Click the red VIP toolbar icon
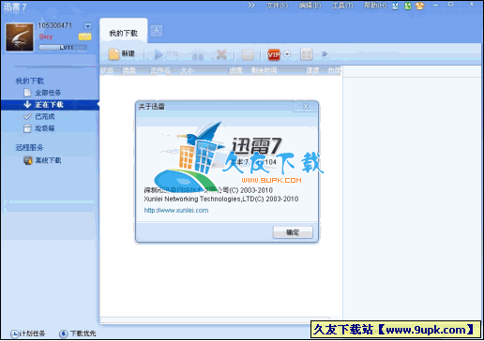Screen dimensions: 484x341 tap(274, 54)
